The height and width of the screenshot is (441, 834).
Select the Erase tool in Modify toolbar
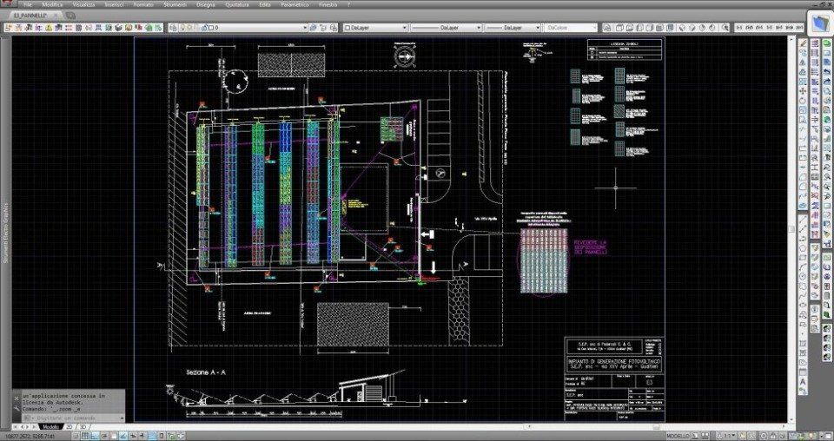tap(804, 43)
